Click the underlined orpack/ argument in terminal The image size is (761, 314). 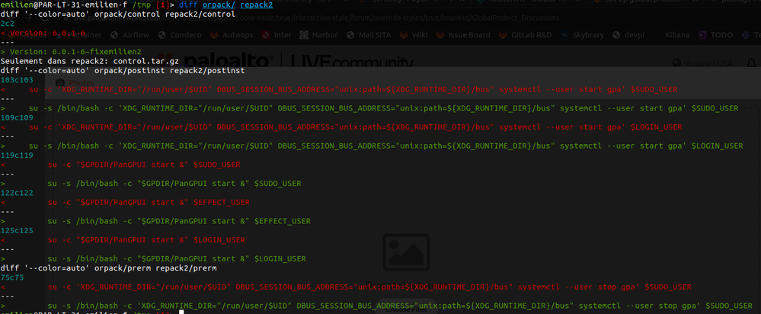(219, 5)
